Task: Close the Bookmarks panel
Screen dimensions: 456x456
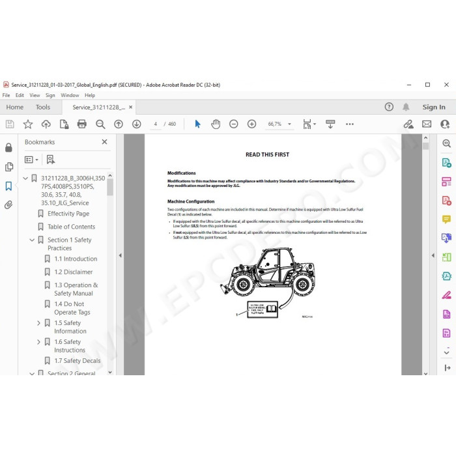Action: (x=104, y=141)
